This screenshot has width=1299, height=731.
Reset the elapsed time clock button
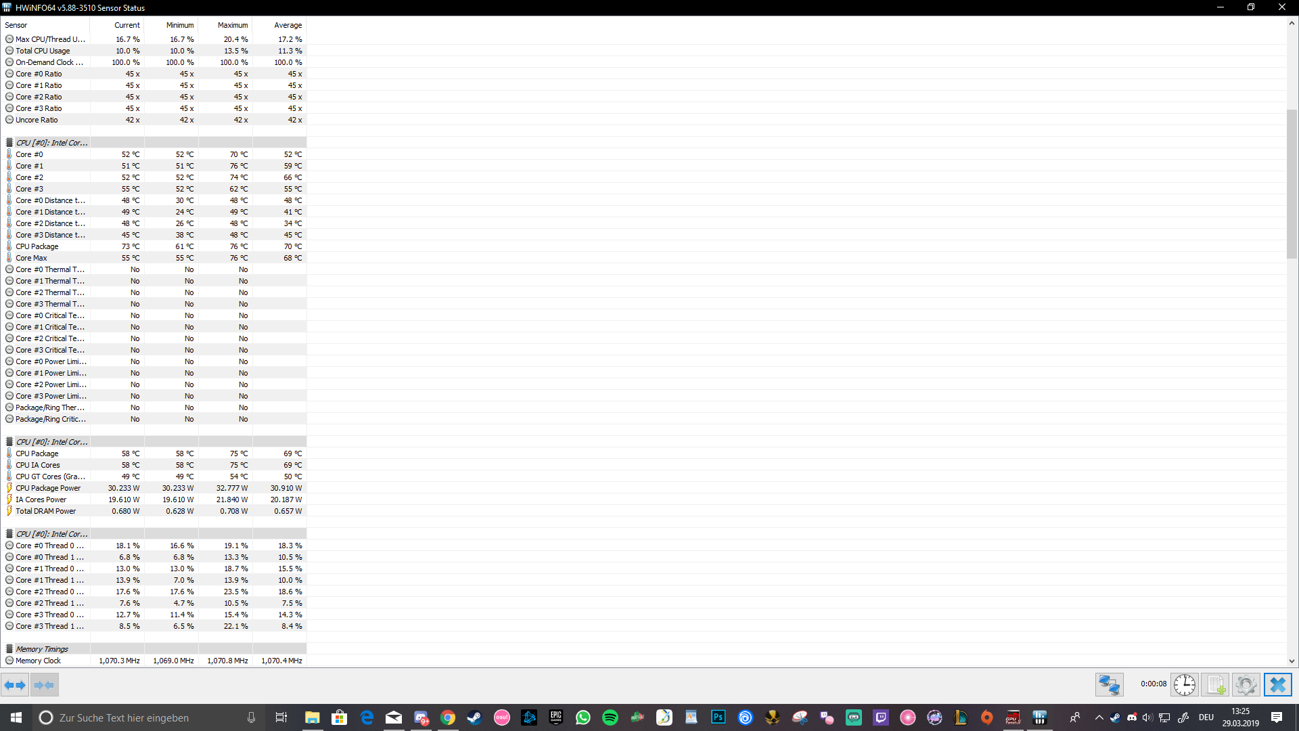click(x=1184, y=685)
